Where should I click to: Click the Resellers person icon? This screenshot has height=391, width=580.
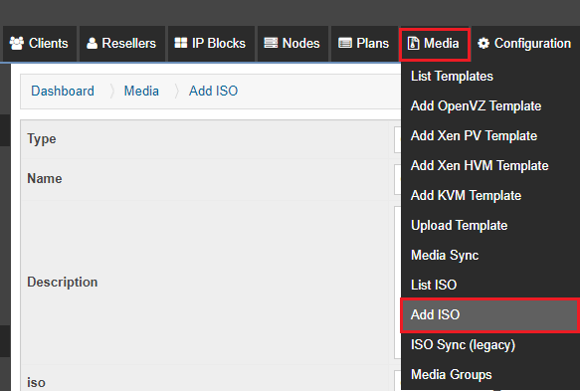pos(92,44)
